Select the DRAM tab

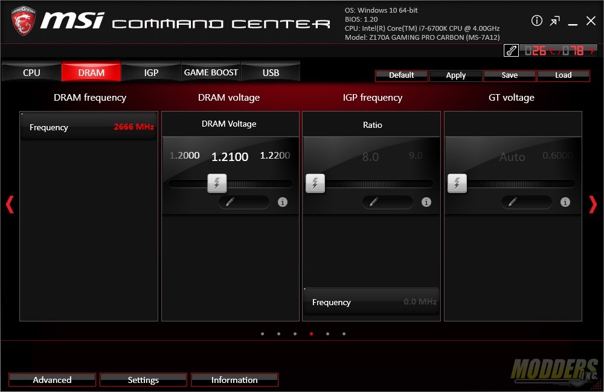point(91,72)
